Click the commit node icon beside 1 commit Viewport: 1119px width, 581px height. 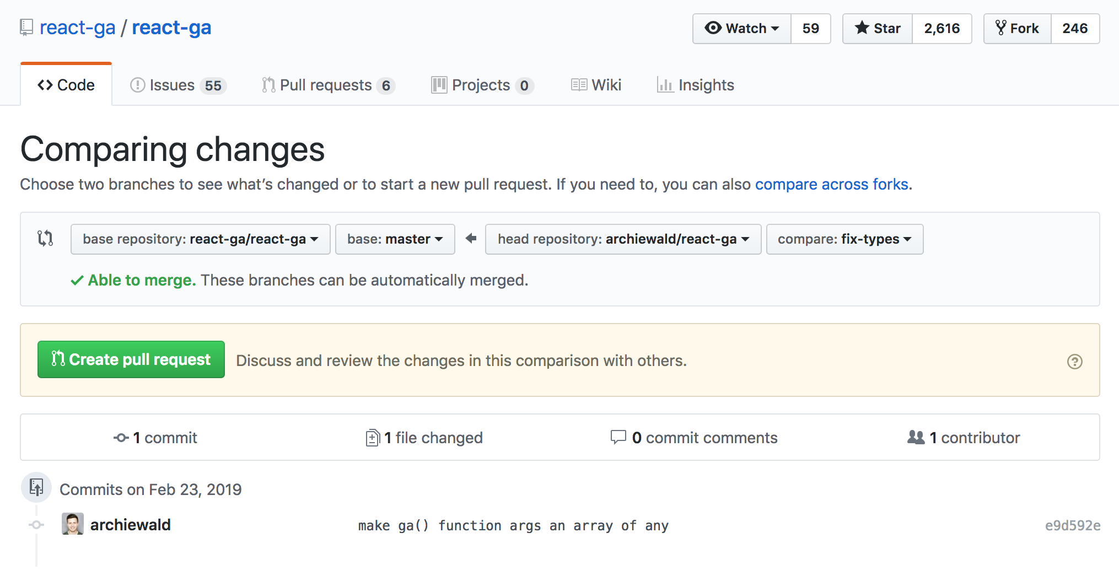click(x=121, y=438)
